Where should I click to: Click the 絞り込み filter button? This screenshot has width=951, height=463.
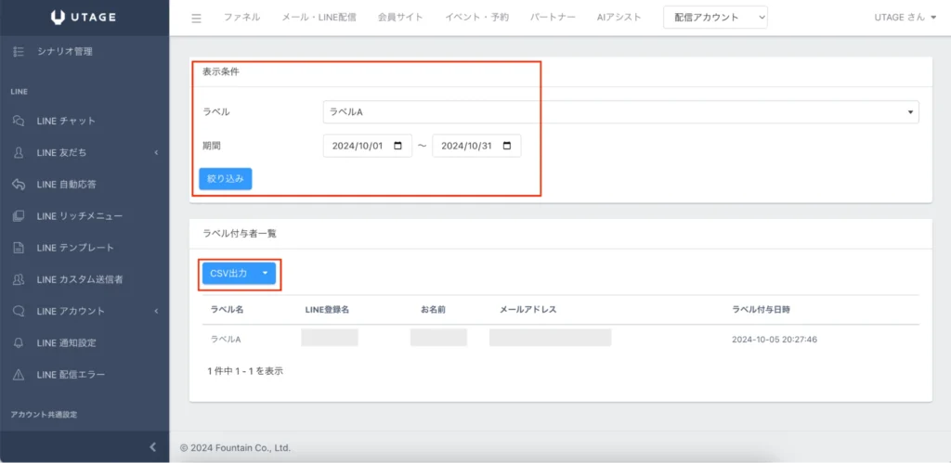pos(225,179)
